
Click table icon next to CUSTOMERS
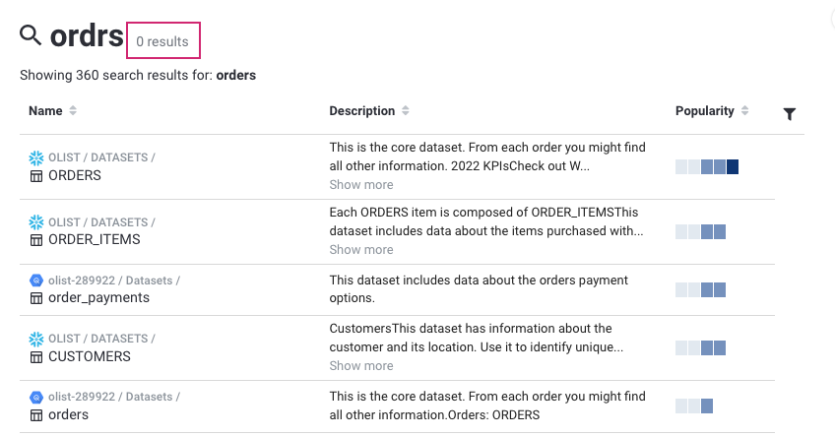36,356
